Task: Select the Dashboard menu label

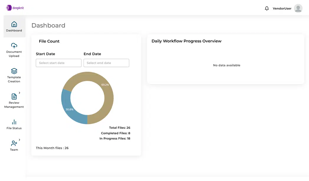Action: tap(14, 31)
